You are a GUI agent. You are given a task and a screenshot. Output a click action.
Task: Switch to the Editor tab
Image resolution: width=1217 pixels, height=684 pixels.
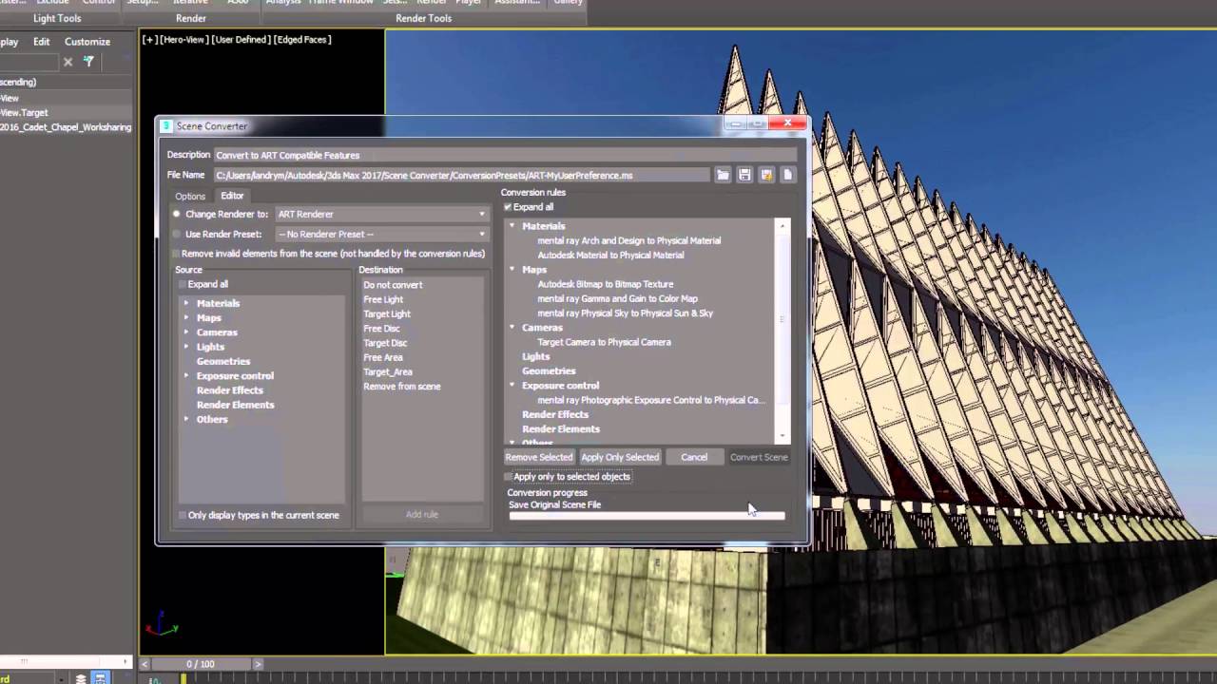click(x=232, y=196)
